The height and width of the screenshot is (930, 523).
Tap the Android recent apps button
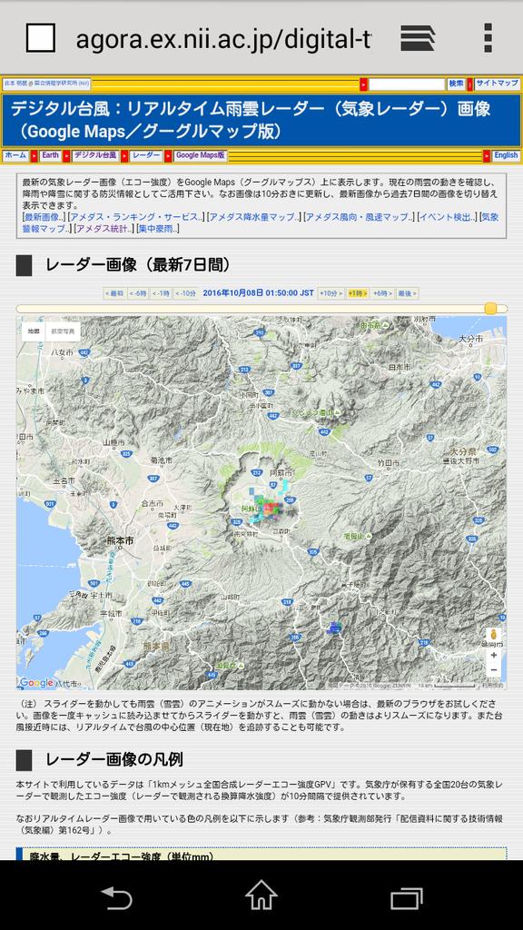pos(406,896)
